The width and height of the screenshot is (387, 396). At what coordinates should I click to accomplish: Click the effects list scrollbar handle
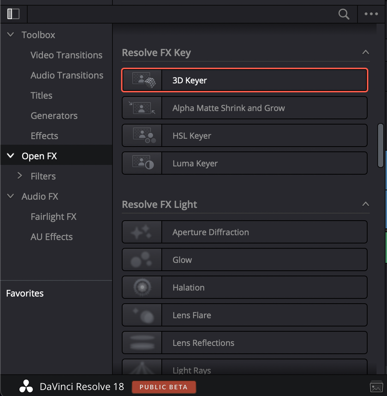click(380, 145)
